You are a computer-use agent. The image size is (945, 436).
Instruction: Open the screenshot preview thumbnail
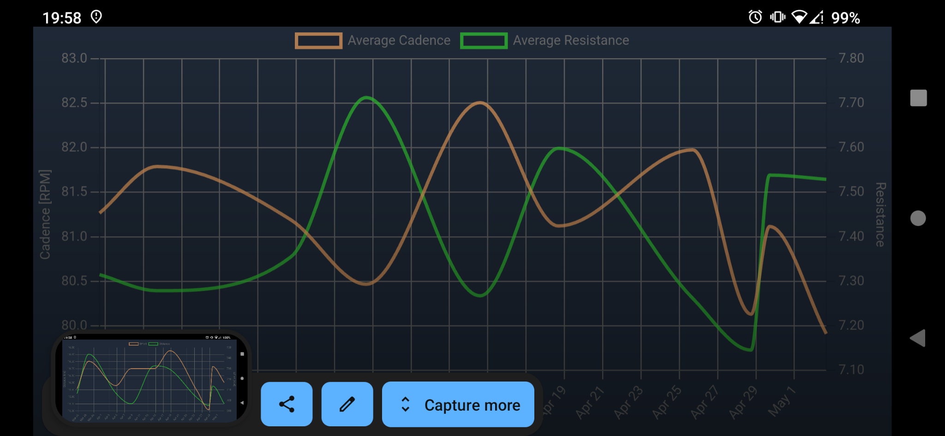(150, 380)
